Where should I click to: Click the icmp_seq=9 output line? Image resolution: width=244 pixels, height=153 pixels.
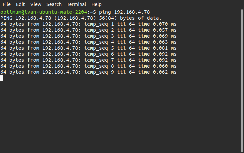coord(88,72)
